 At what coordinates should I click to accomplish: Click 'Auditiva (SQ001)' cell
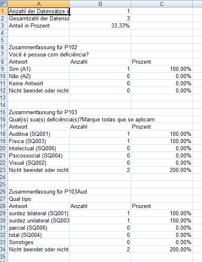tap(39, 134)
